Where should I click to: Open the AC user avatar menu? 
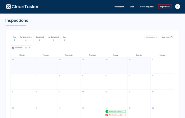pos(178,7)
